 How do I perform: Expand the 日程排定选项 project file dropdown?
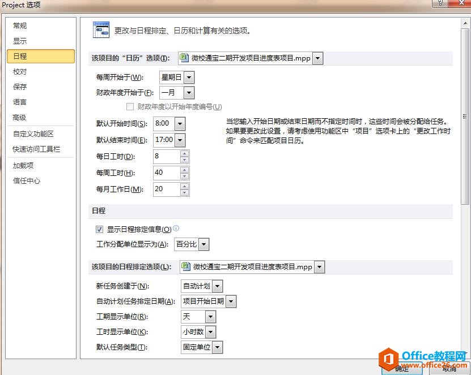[x=319, y=267]
